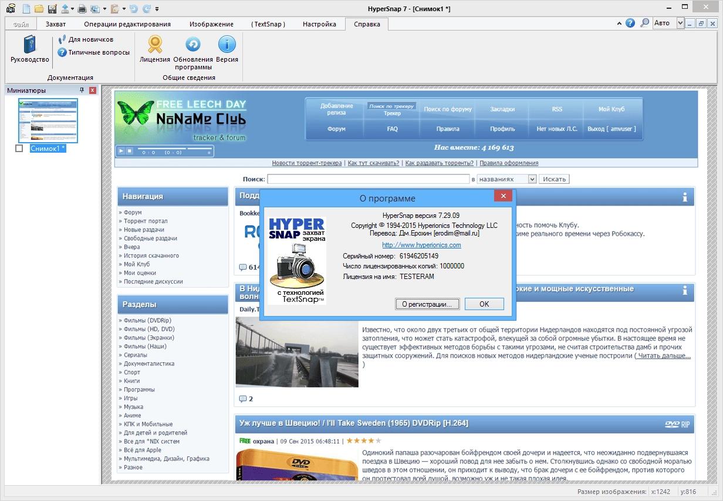Open Для новичков beginners guide
Image resolution: width=723 pixels, height=501 pixels.
point(86,40)
